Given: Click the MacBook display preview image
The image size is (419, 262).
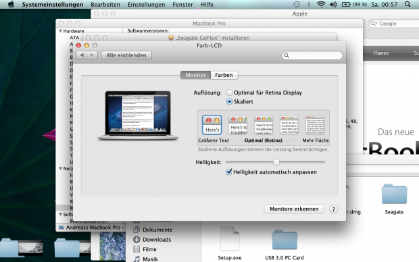Looking at the screenshot, I should click(138, 115).
